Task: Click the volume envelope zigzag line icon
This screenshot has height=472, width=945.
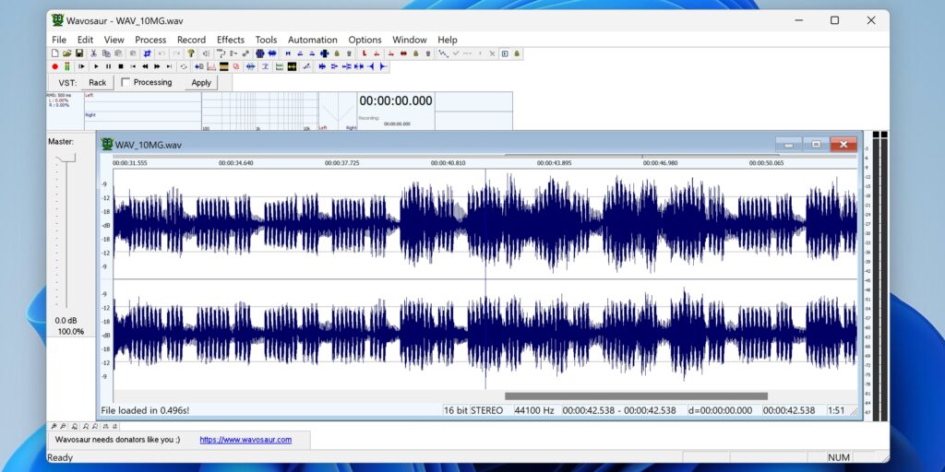Action: (444, 53)
